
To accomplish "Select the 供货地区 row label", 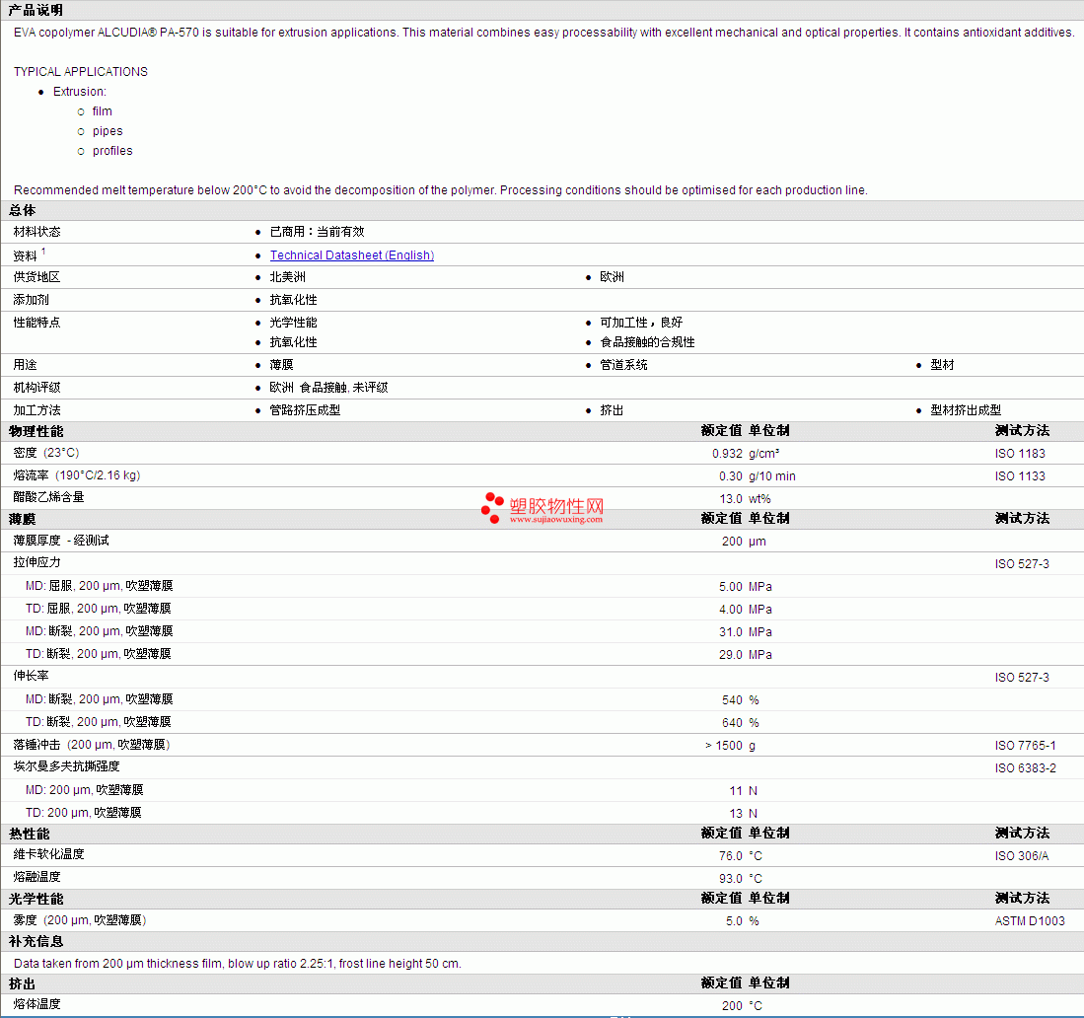I will tap(36, 276).
